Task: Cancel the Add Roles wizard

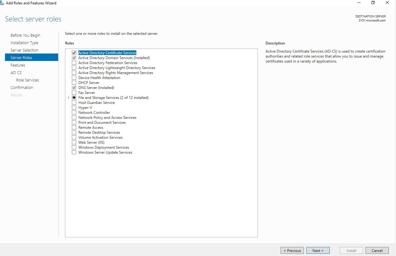Action: click(x=377, y=250)
